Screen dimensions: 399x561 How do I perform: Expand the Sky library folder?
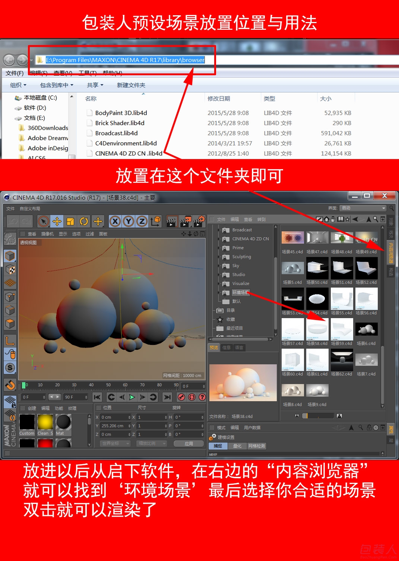219,266
